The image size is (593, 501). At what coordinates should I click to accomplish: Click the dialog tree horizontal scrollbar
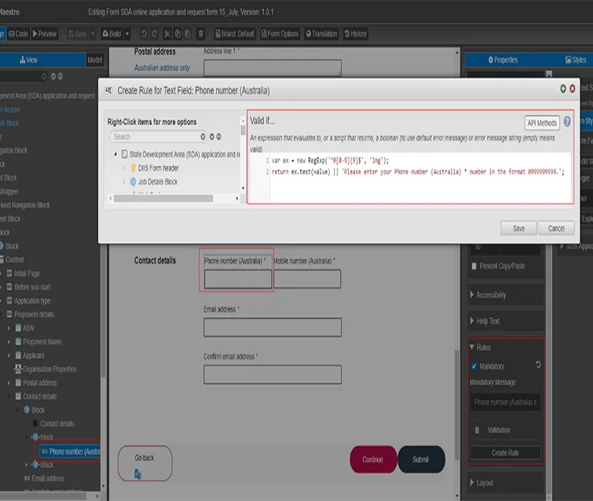163,198
